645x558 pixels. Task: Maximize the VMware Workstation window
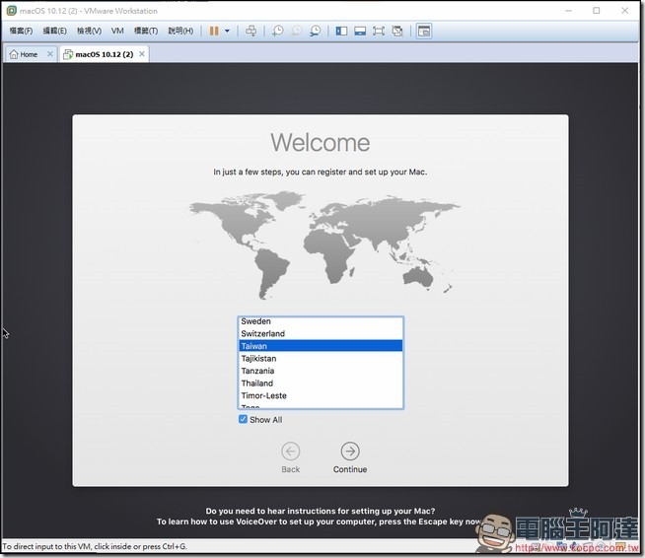(x=597, y=11)
